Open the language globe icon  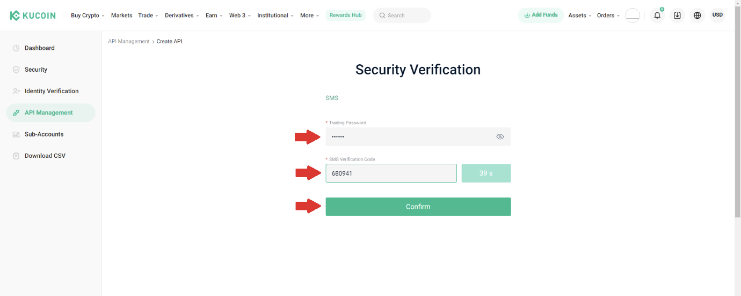698,16
